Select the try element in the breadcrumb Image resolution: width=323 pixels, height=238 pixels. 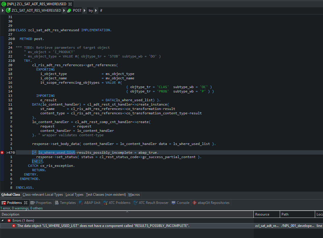(91, 10)
